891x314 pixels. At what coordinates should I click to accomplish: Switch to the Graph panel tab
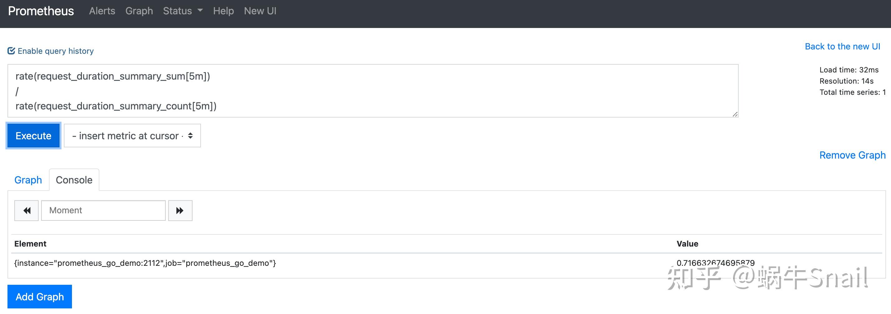coord(28,180)
